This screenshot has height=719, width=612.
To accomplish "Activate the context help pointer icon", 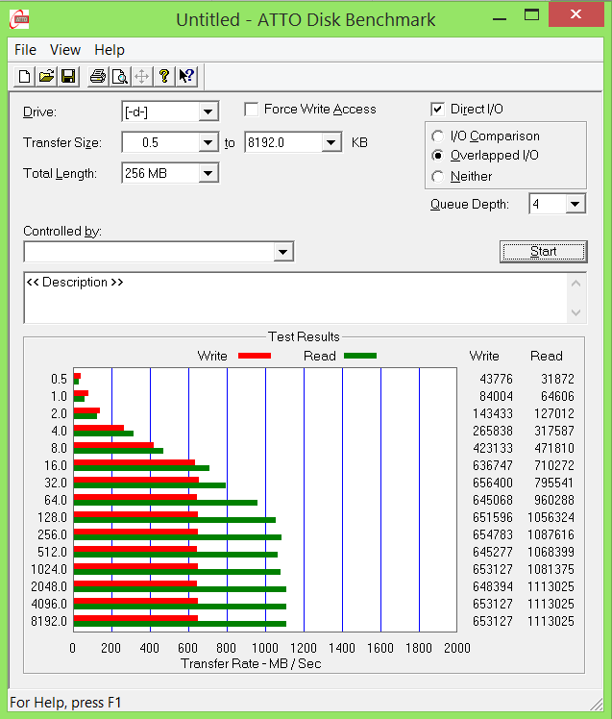I will click(x=186, y=77).
